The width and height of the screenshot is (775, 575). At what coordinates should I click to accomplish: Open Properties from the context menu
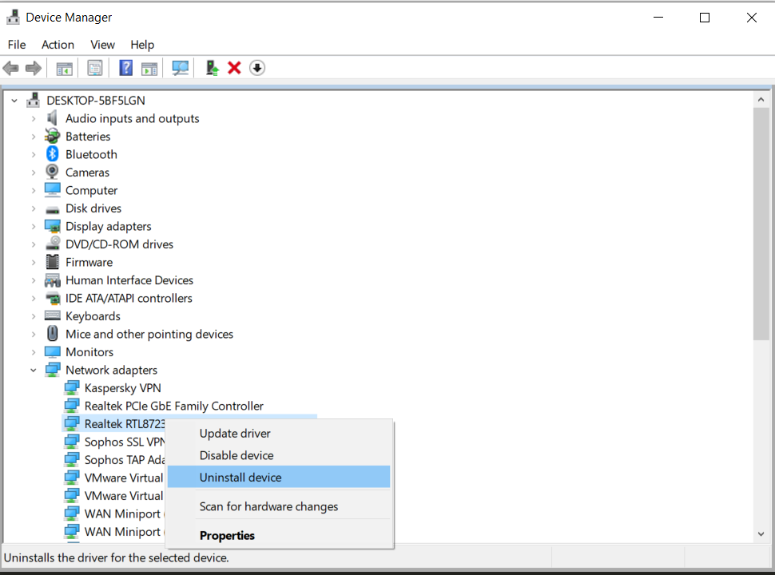pyautogui.click(x=279, y=536)
